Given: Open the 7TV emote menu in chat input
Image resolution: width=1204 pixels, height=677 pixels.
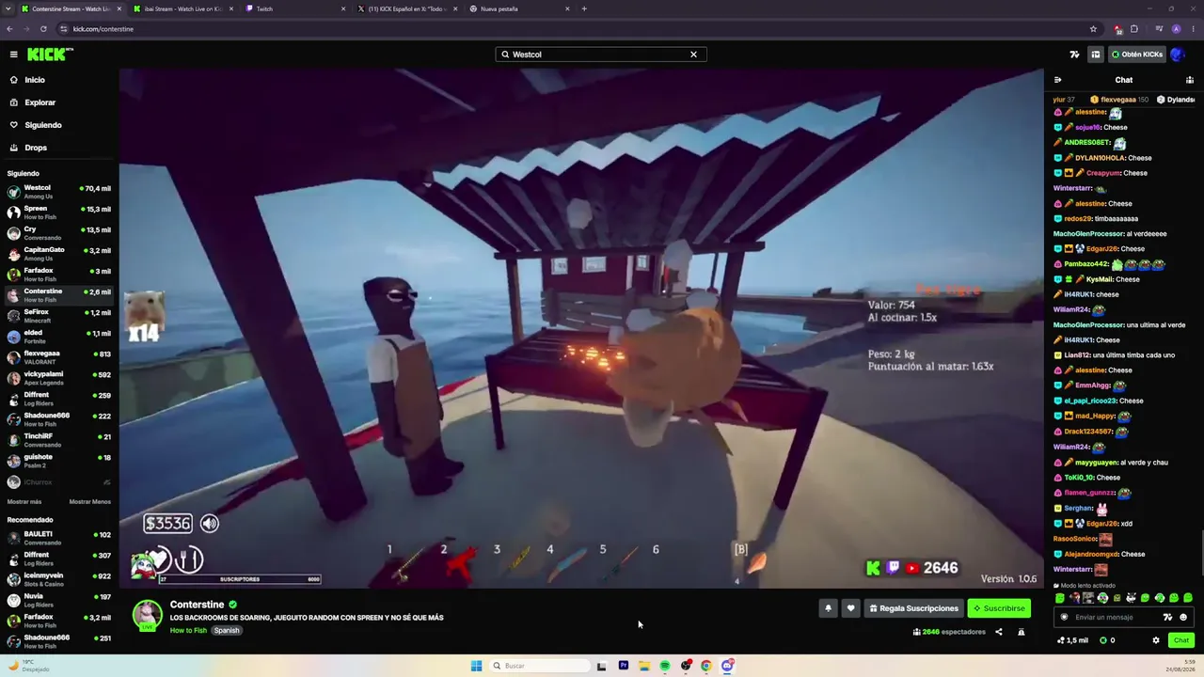Looking at the screenshot, I should point(1167,618).
